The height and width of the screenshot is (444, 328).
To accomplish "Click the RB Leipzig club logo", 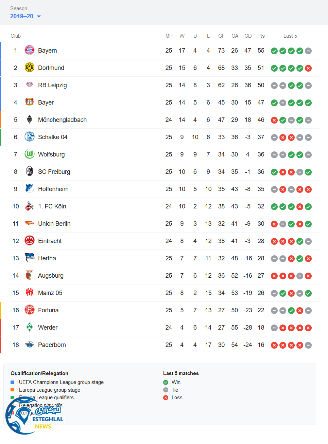I will coord(30,85).
